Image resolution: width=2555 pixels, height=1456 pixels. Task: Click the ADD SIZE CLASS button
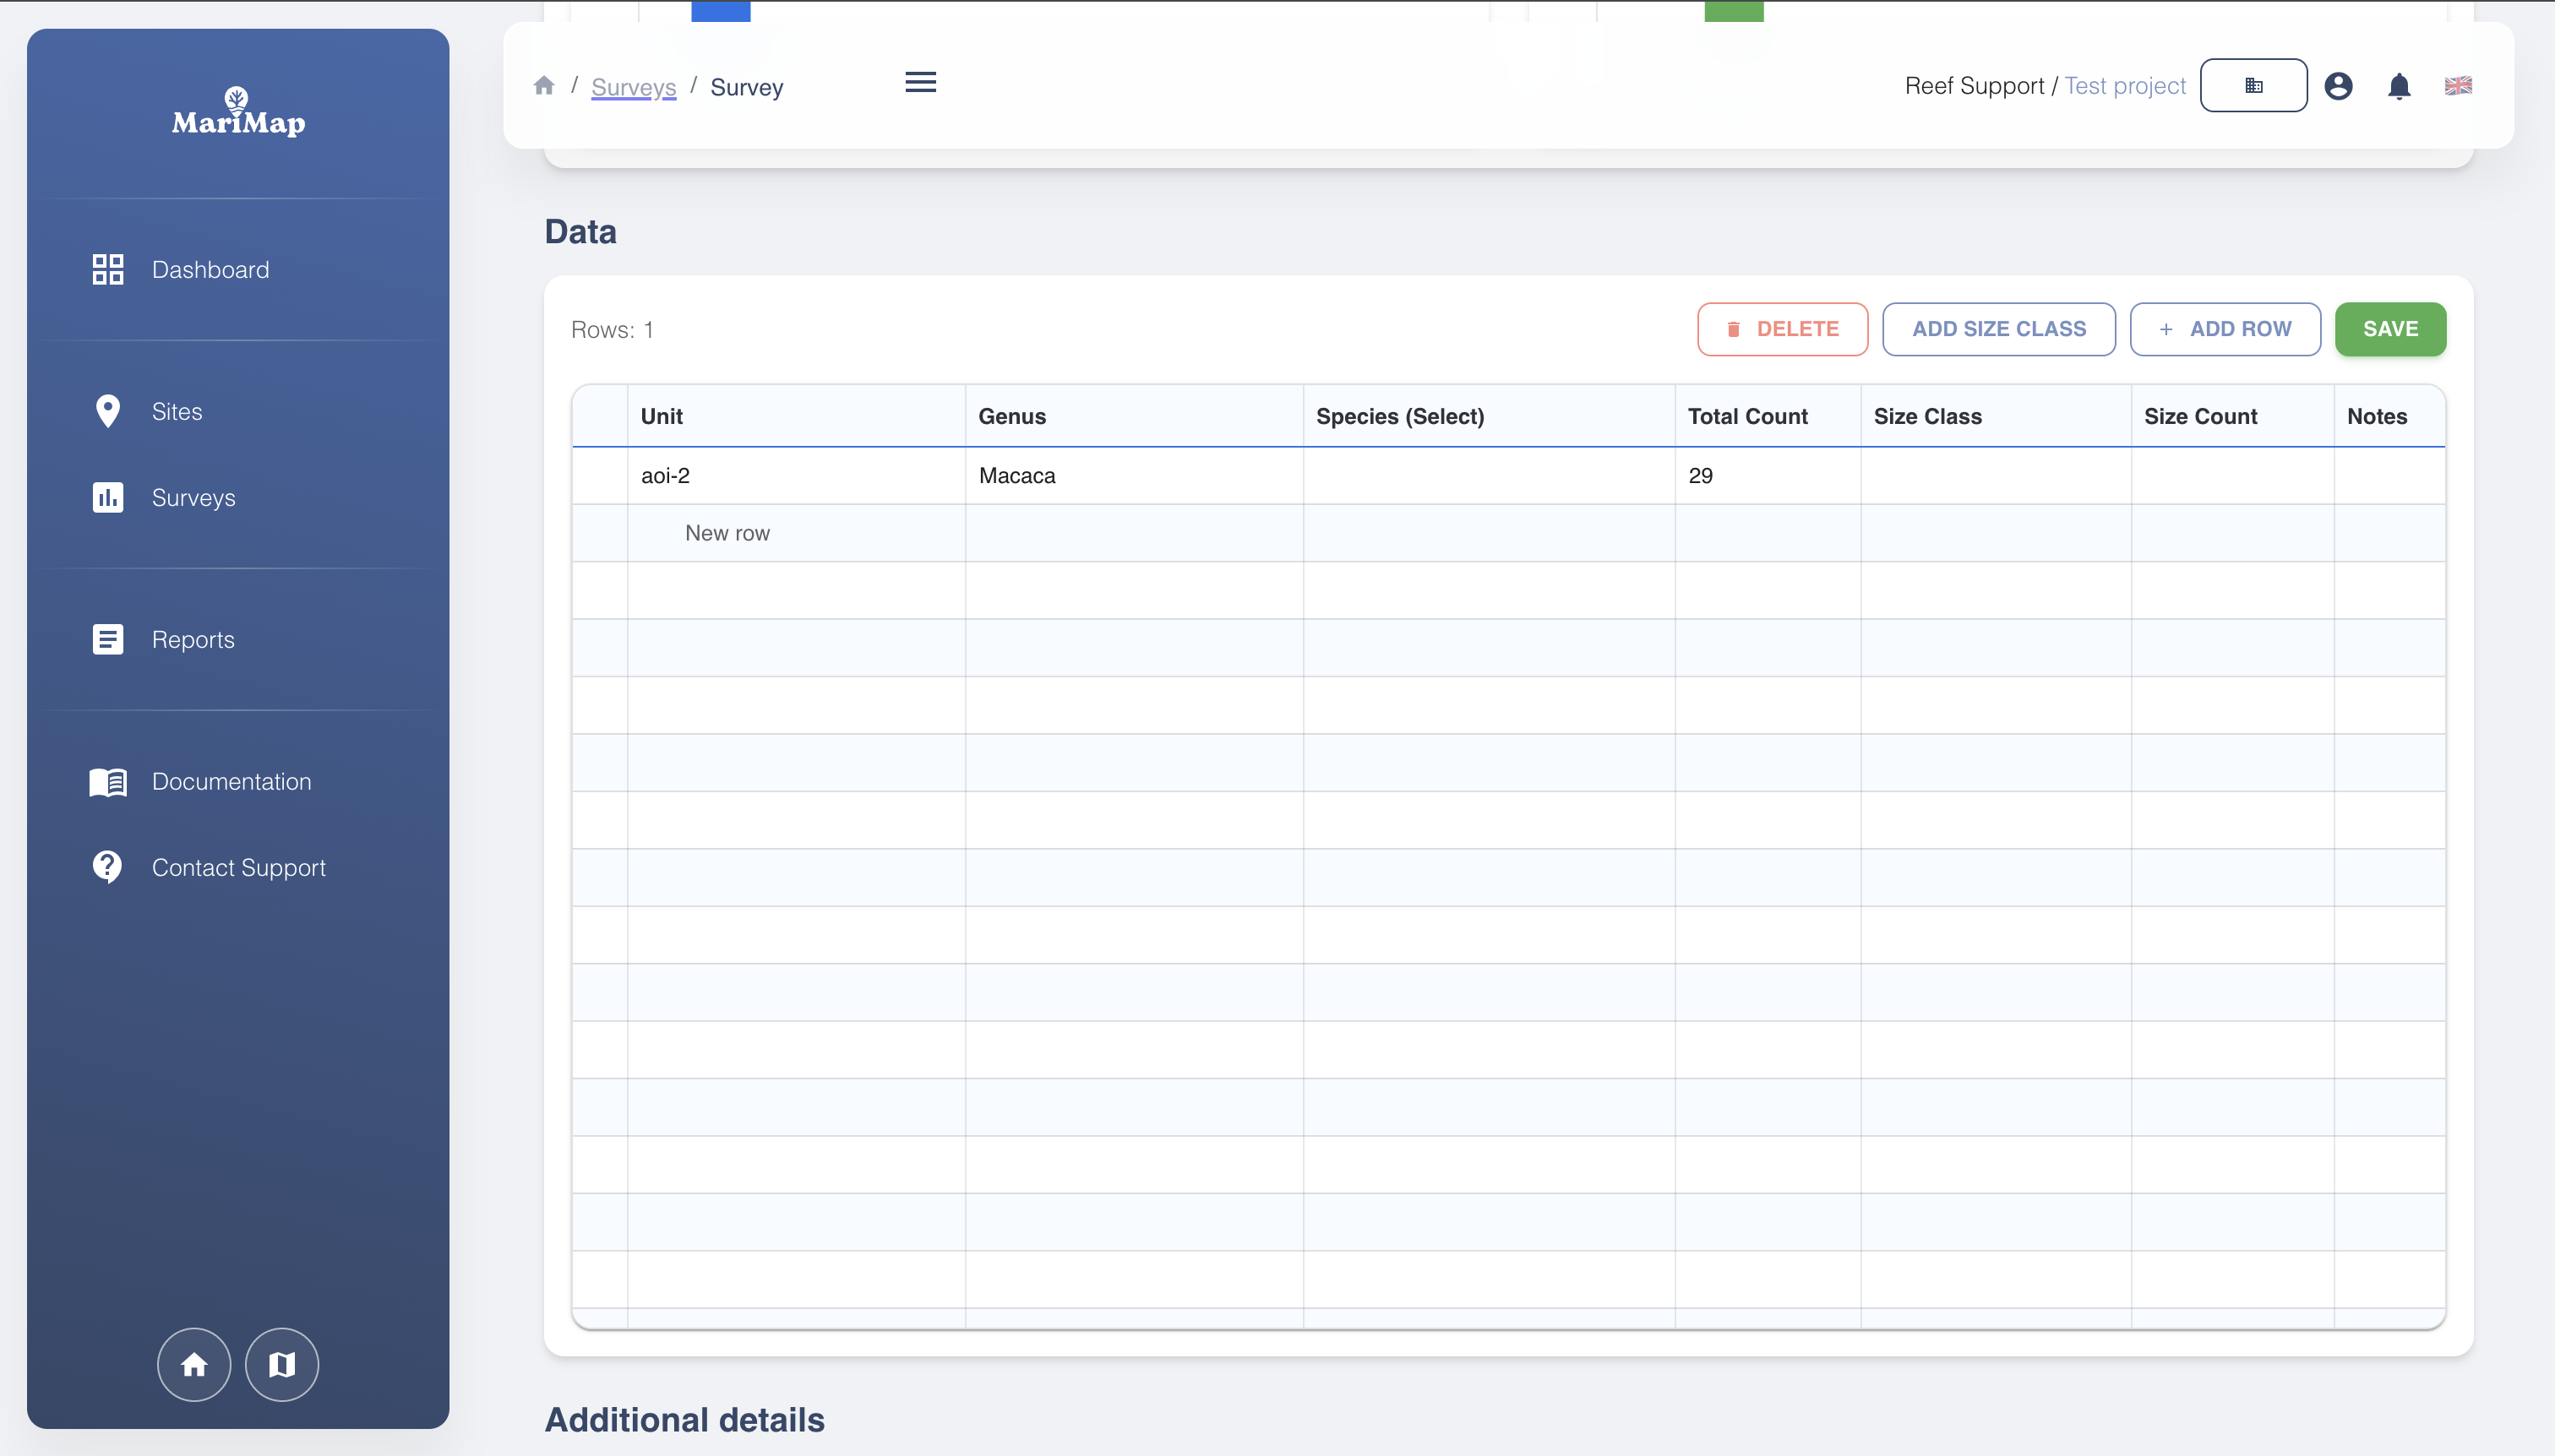click(x=1999, y=329)
